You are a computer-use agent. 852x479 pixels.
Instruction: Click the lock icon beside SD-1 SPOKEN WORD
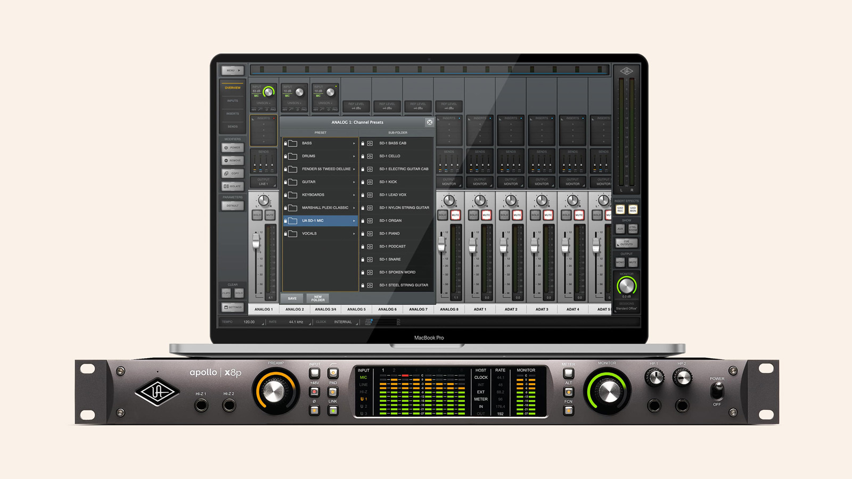[x=363, y=272]
